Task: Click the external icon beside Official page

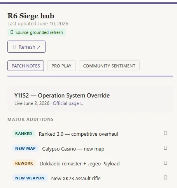Action: [82, 103]
